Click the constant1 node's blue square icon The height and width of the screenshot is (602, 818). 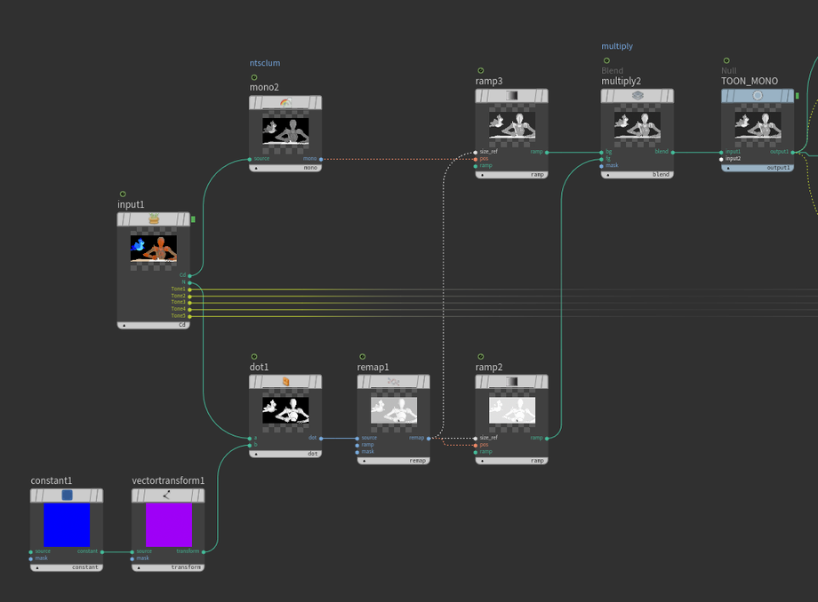pos(67,495)
